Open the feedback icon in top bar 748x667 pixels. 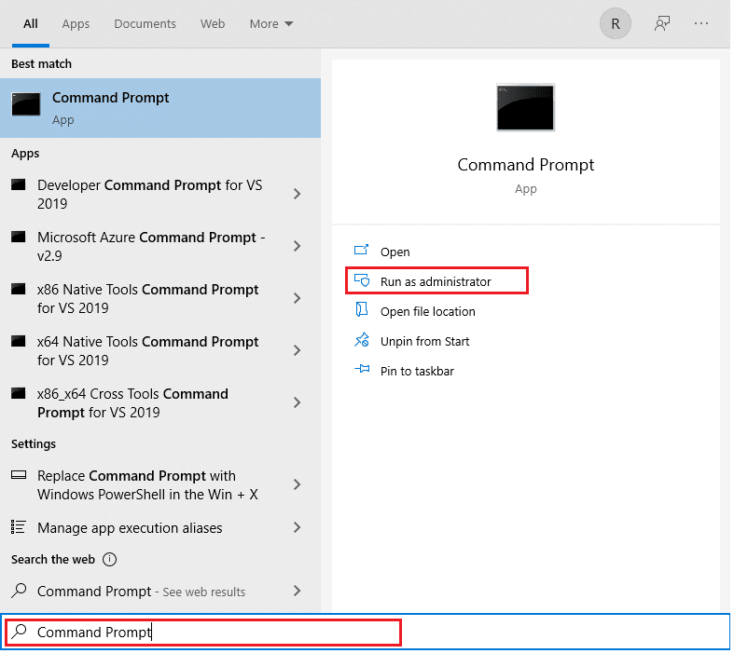662,24
